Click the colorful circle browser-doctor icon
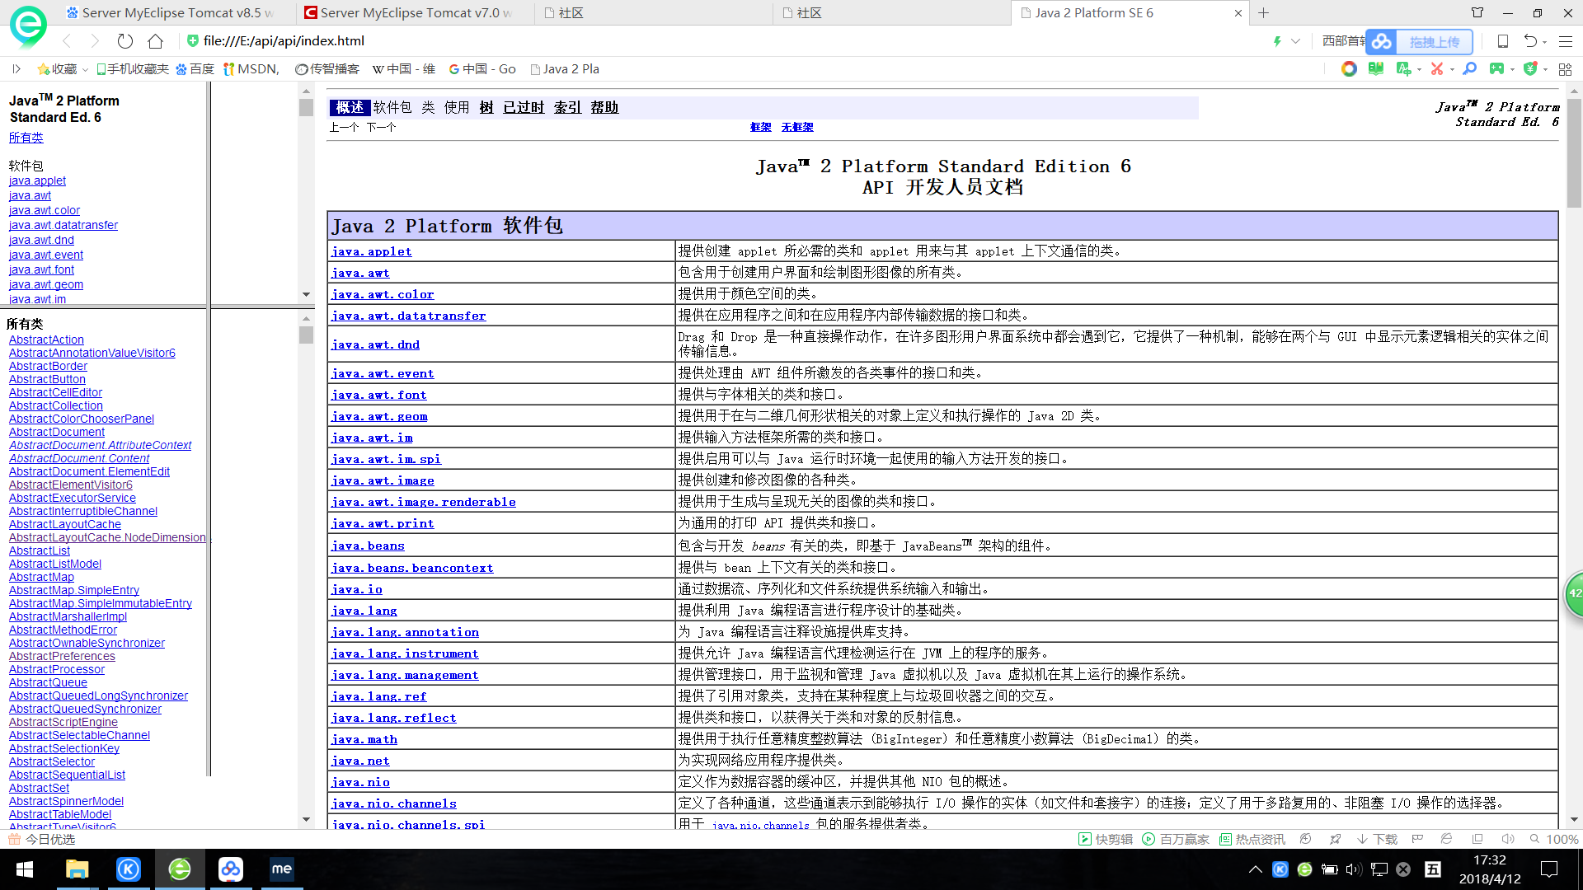1583x890 pixels. (x=1349, y=69)
